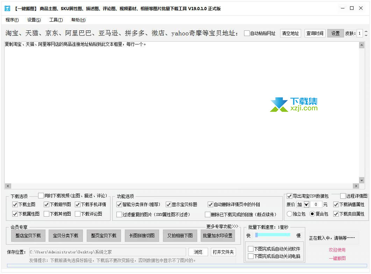
Task: Select the 独立包 radio button
Action: 290,214
